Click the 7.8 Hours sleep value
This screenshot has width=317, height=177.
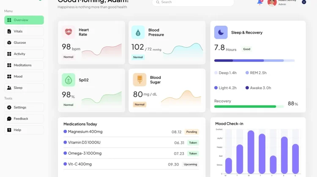pyautogui.click(x=225, y=48)
